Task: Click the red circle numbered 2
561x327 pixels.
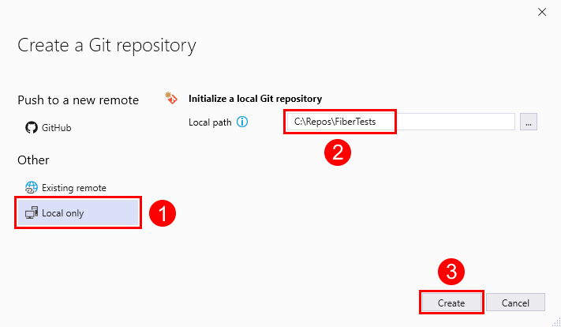Action: point(337,152)
